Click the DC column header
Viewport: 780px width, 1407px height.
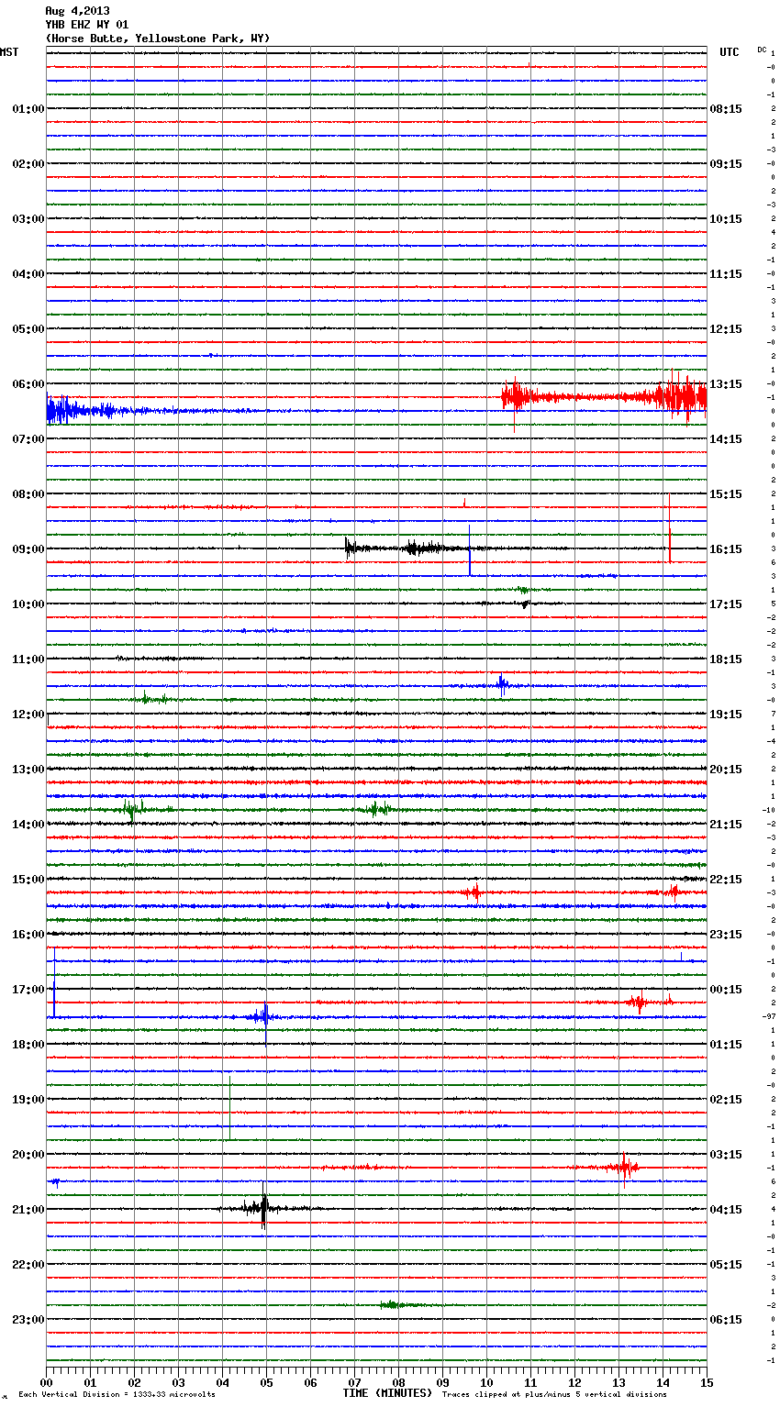click(762, 50)
